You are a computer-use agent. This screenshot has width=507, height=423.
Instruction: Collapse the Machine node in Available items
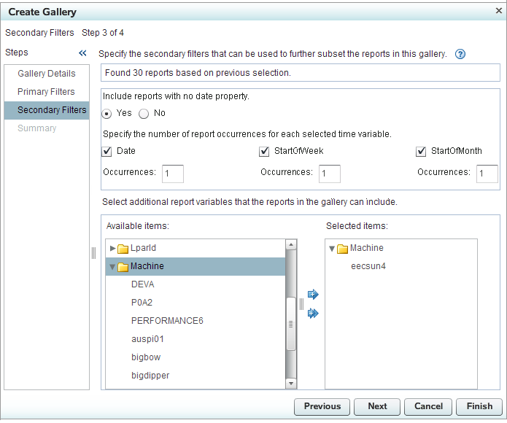coord(112,267)
